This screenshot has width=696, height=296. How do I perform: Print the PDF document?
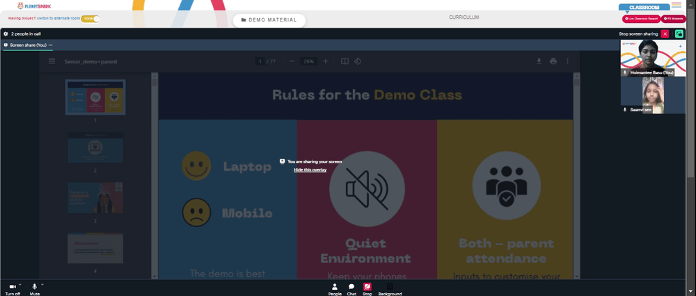553,61
